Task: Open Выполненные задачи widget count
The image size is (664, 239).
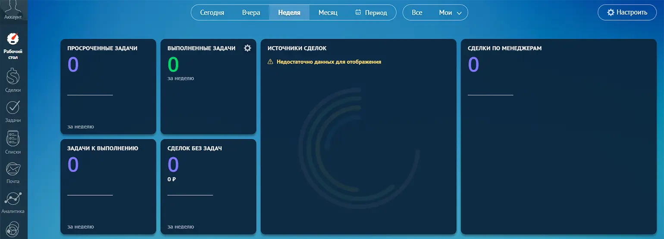Action: click(173, 64)
